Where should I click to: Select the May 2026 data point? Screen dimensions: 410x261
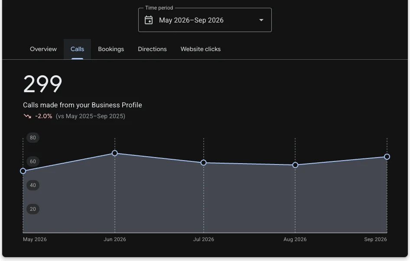tap(23, 171)
